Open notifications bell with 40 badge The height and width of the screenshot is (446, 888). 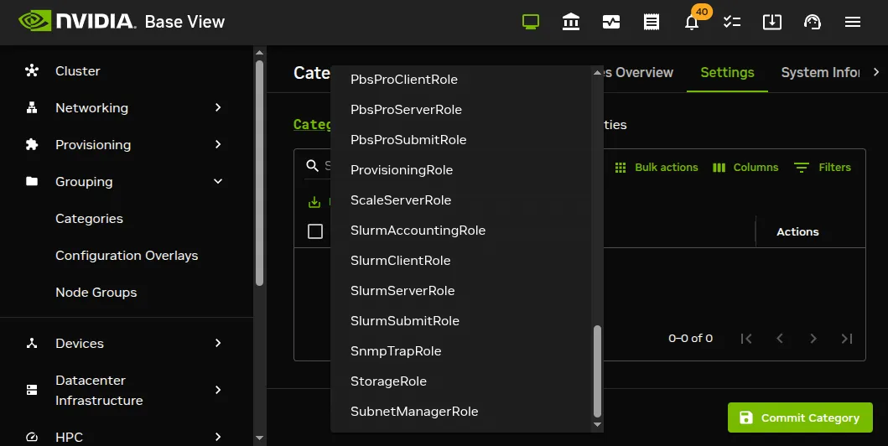[692, 22]
